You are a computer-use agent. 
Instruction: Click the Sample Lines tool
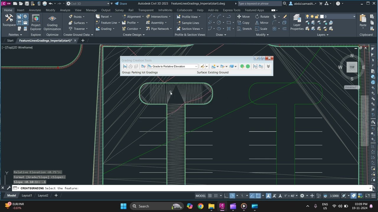coord(188,23)
